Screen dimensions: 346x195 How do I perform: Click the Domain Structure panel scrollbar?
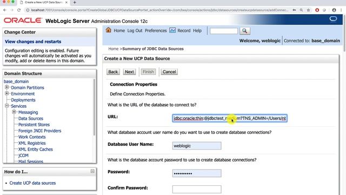coord(95,107)
